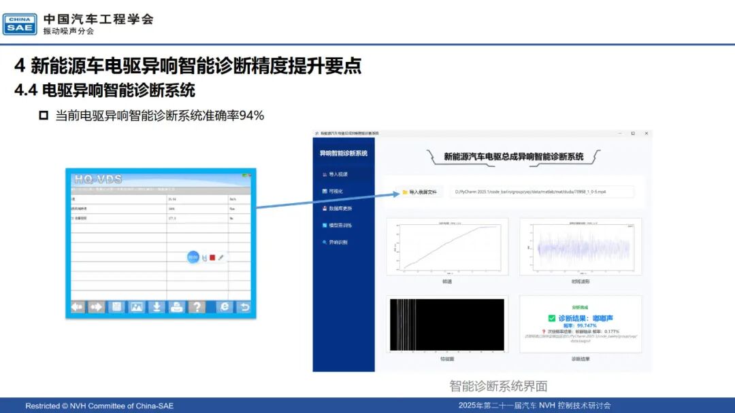Click the 振动噪声分会 subtitle text

pyautogui.click(x=69, y=31)
